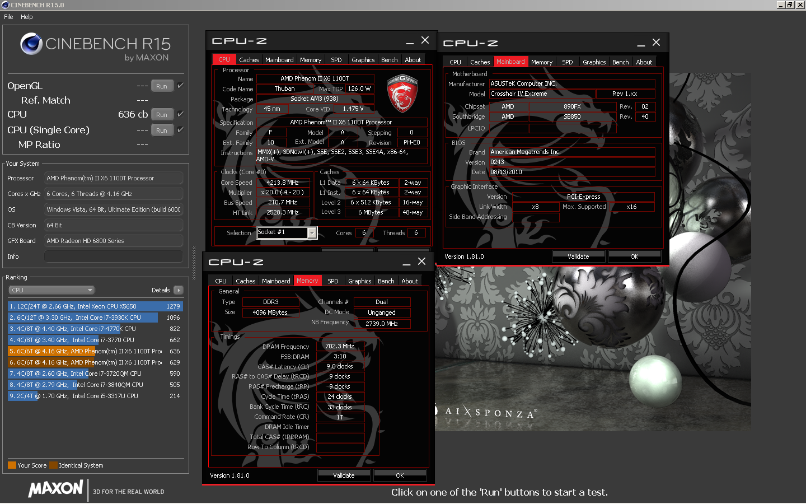Open Caches tab in CPU-Z Memory window

tap(246, 281)
